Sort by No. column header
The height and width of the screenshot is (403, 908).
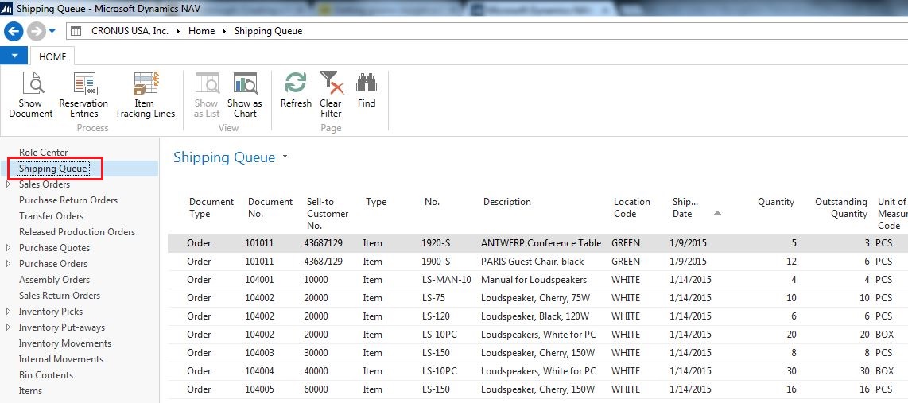point(432,202)
